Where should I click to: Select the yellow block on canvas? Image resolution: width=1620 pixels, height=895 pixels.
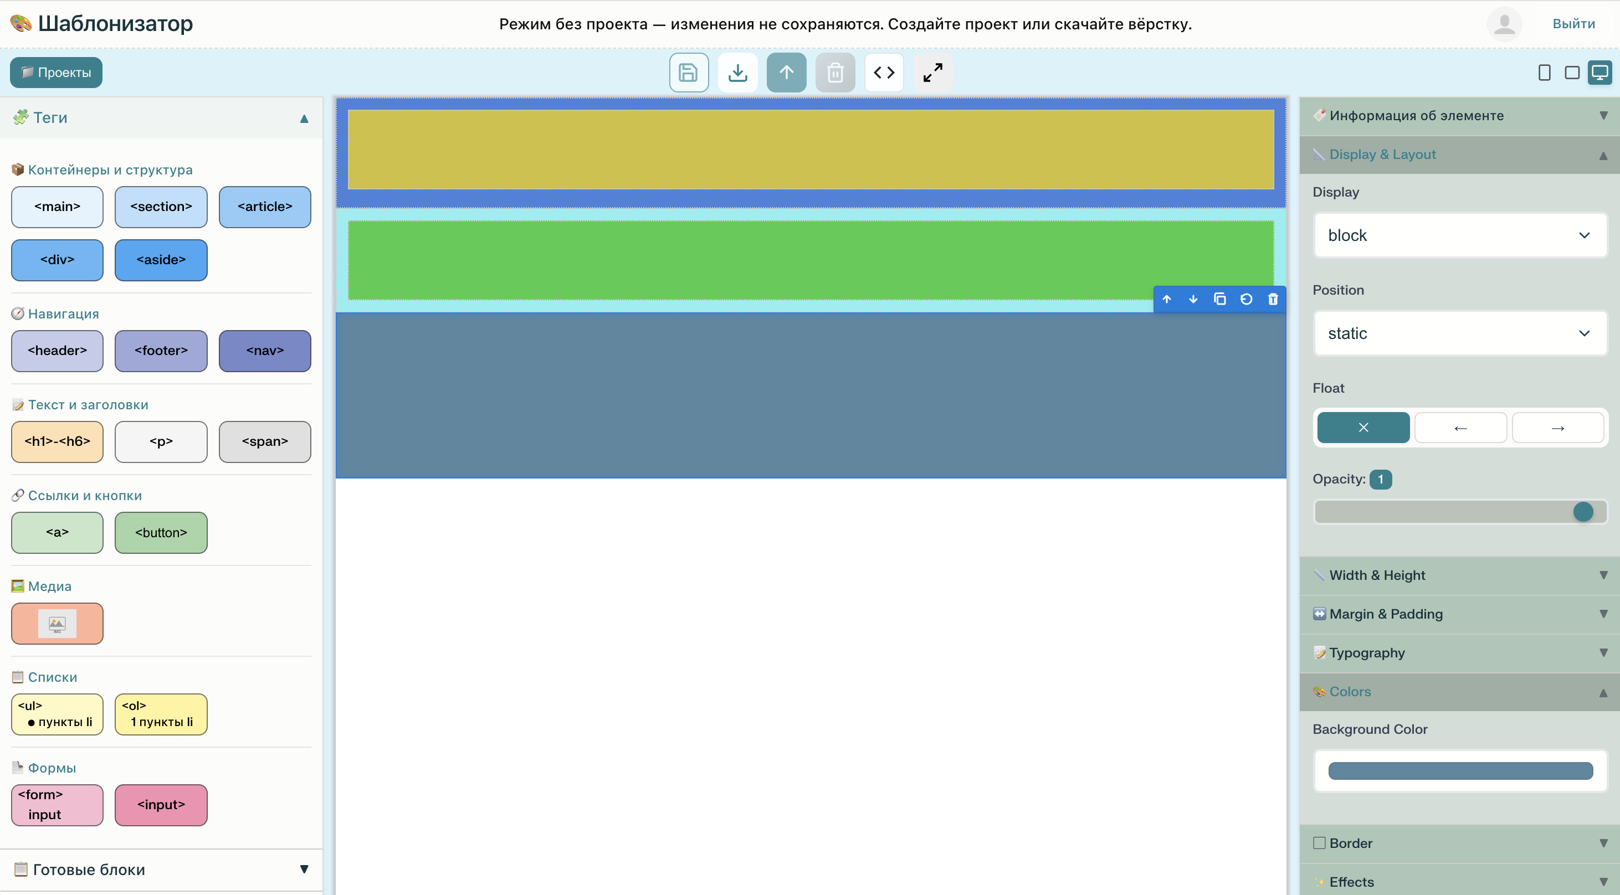[811, 150]
